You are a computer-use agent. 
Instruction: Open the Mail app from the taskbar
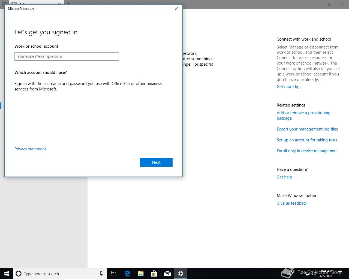point(167,274)
